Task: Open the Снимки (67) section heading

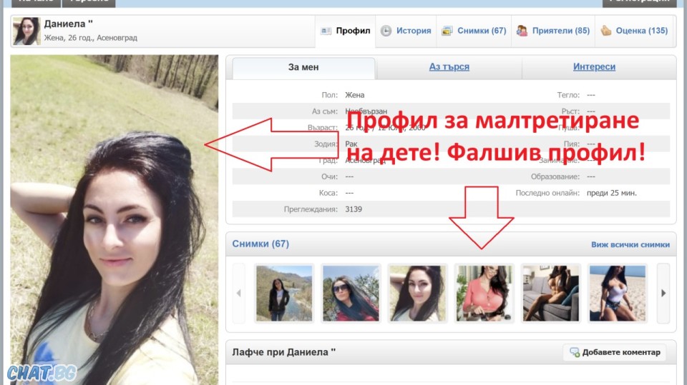Action: pyautogui.click(x=260, y=244)
